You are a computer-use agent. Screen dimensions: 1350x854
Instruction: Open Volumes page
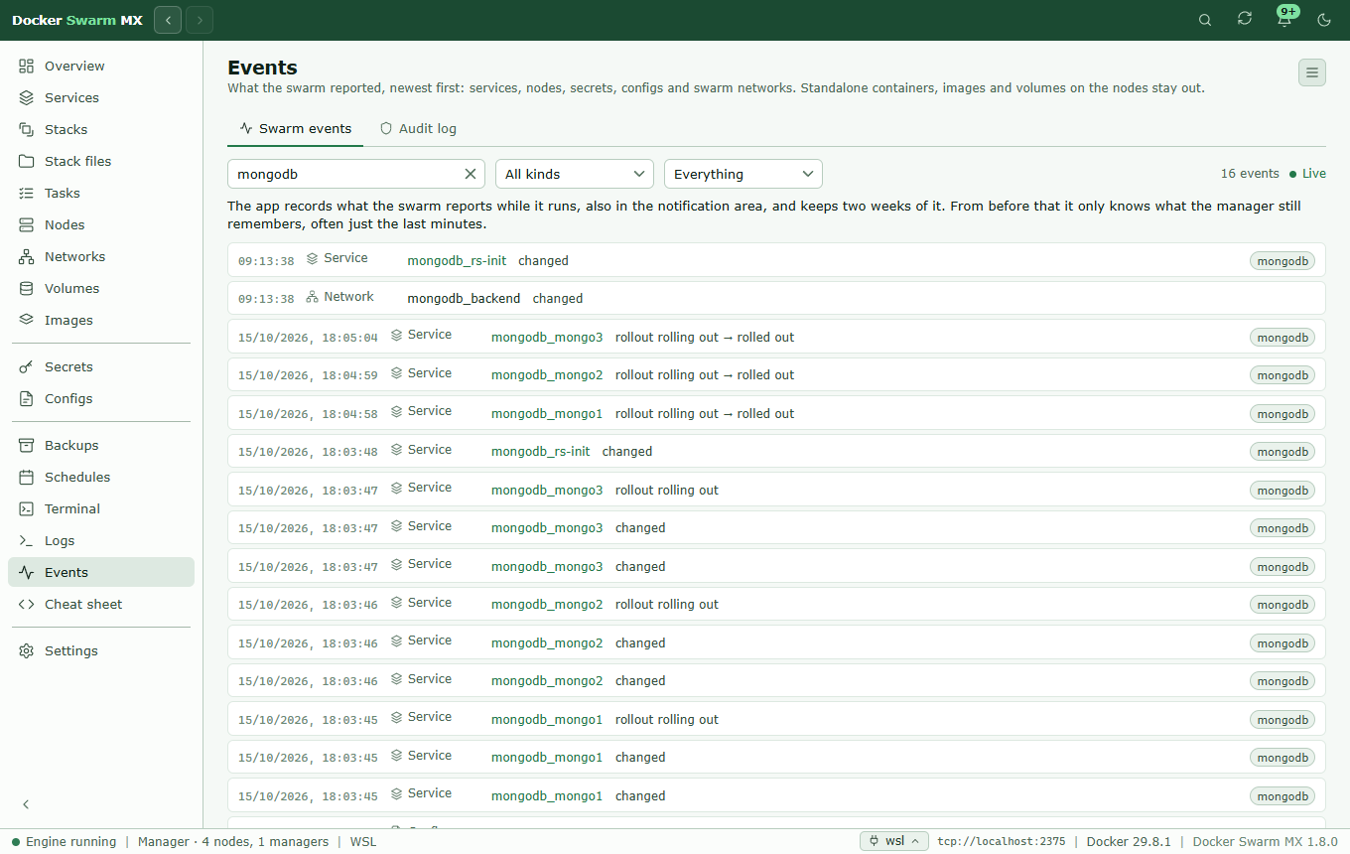[x=101, y=288]
